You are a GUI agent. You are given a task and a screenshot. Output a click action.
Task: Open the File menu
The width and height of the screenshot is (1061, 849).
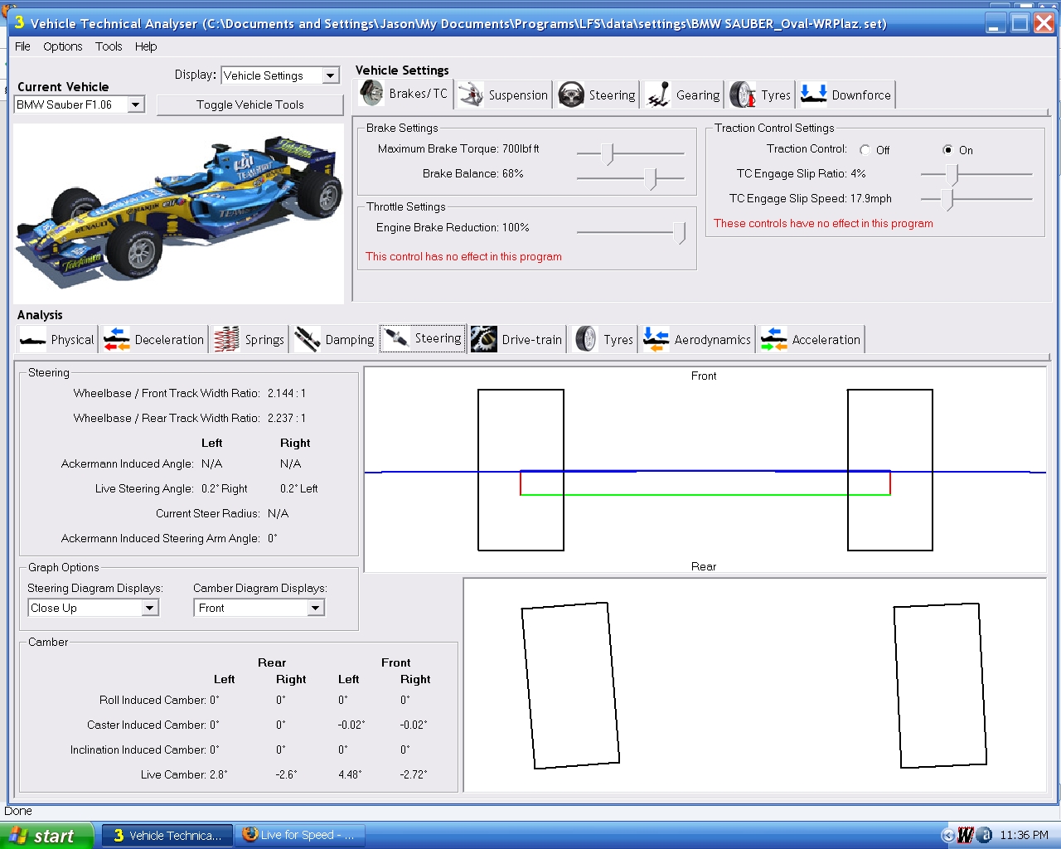[x=22, y=46]
